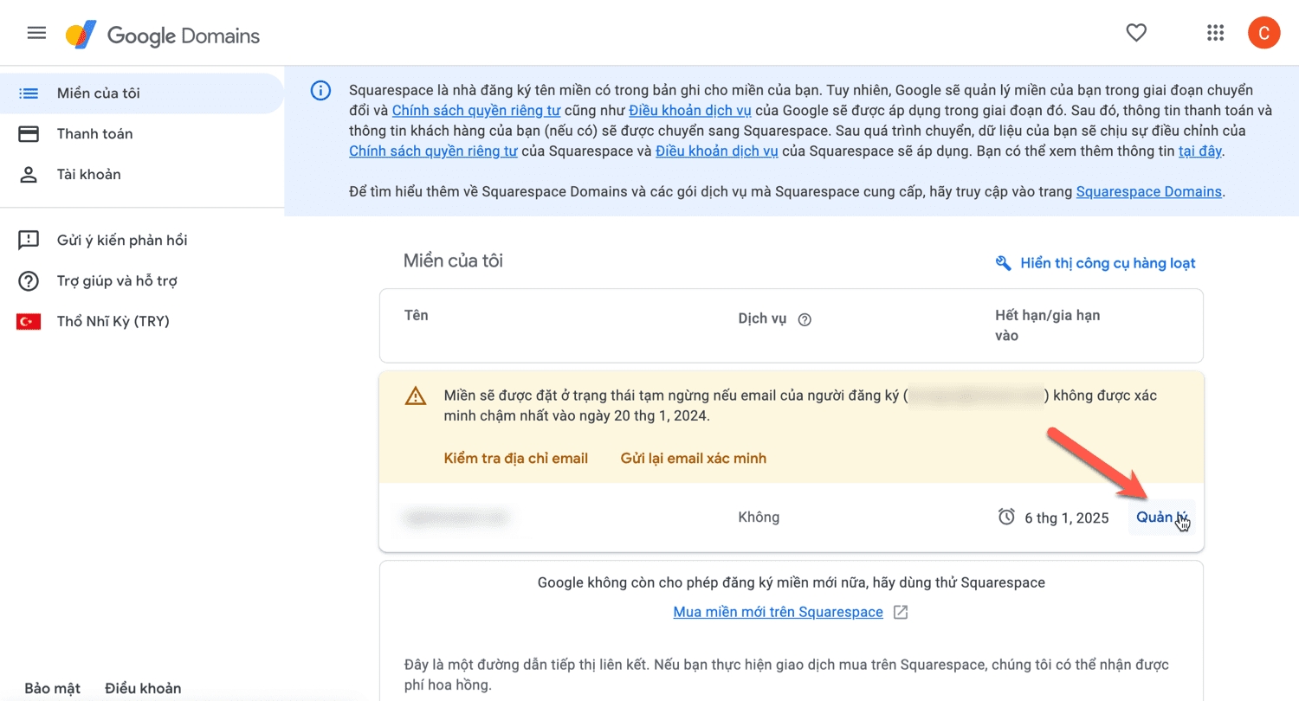Image resolution: width=1299 pixels, height=701 pixels.
Task: Click the Quản lý button
Action: click(x=1160, y=518)
